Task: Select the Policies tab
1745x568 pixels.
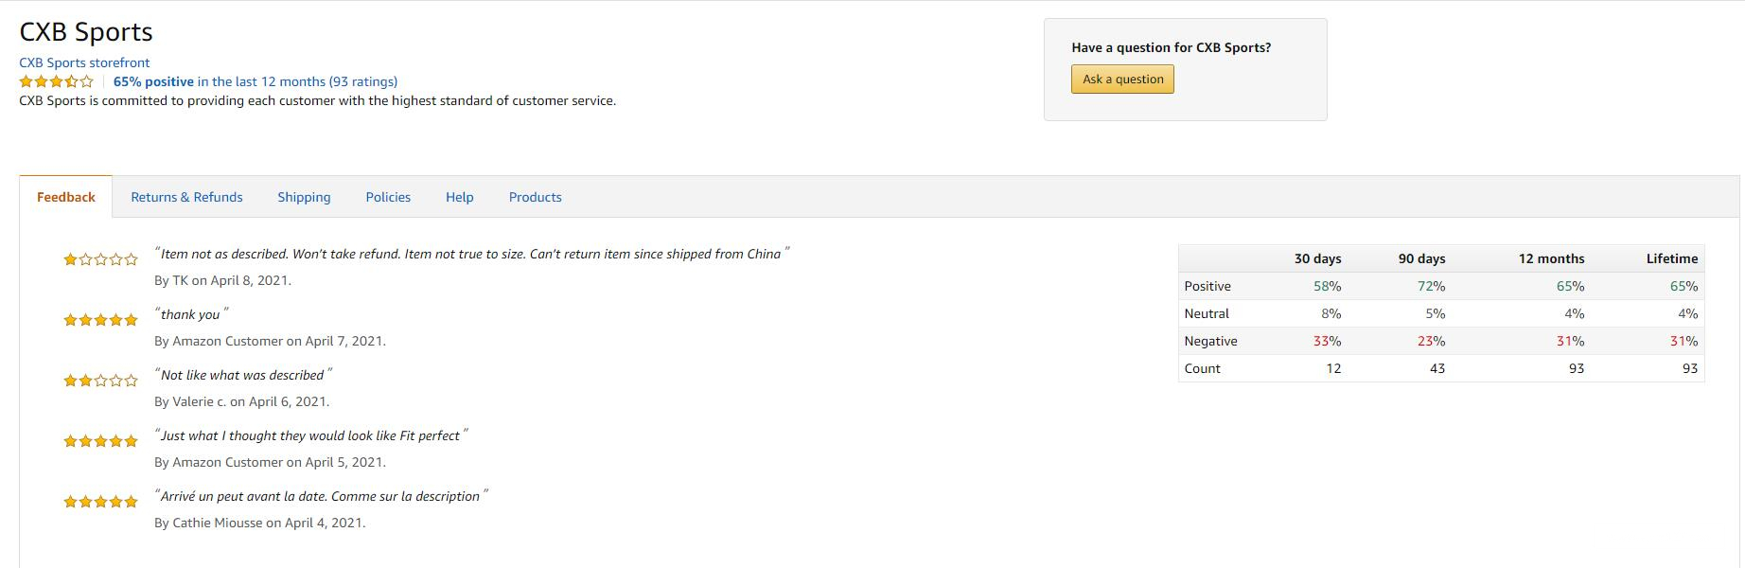Action: click(388, 197)
